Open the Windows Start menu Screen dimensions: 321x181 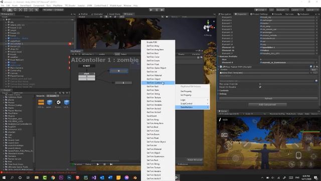4,177
